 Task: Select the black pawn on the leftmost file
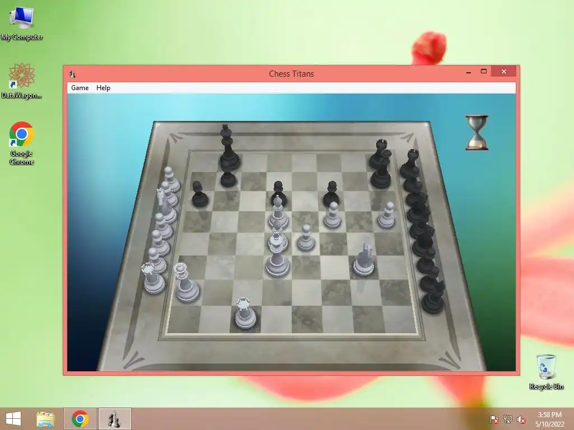pyautogui.click(x=200, y=194)
